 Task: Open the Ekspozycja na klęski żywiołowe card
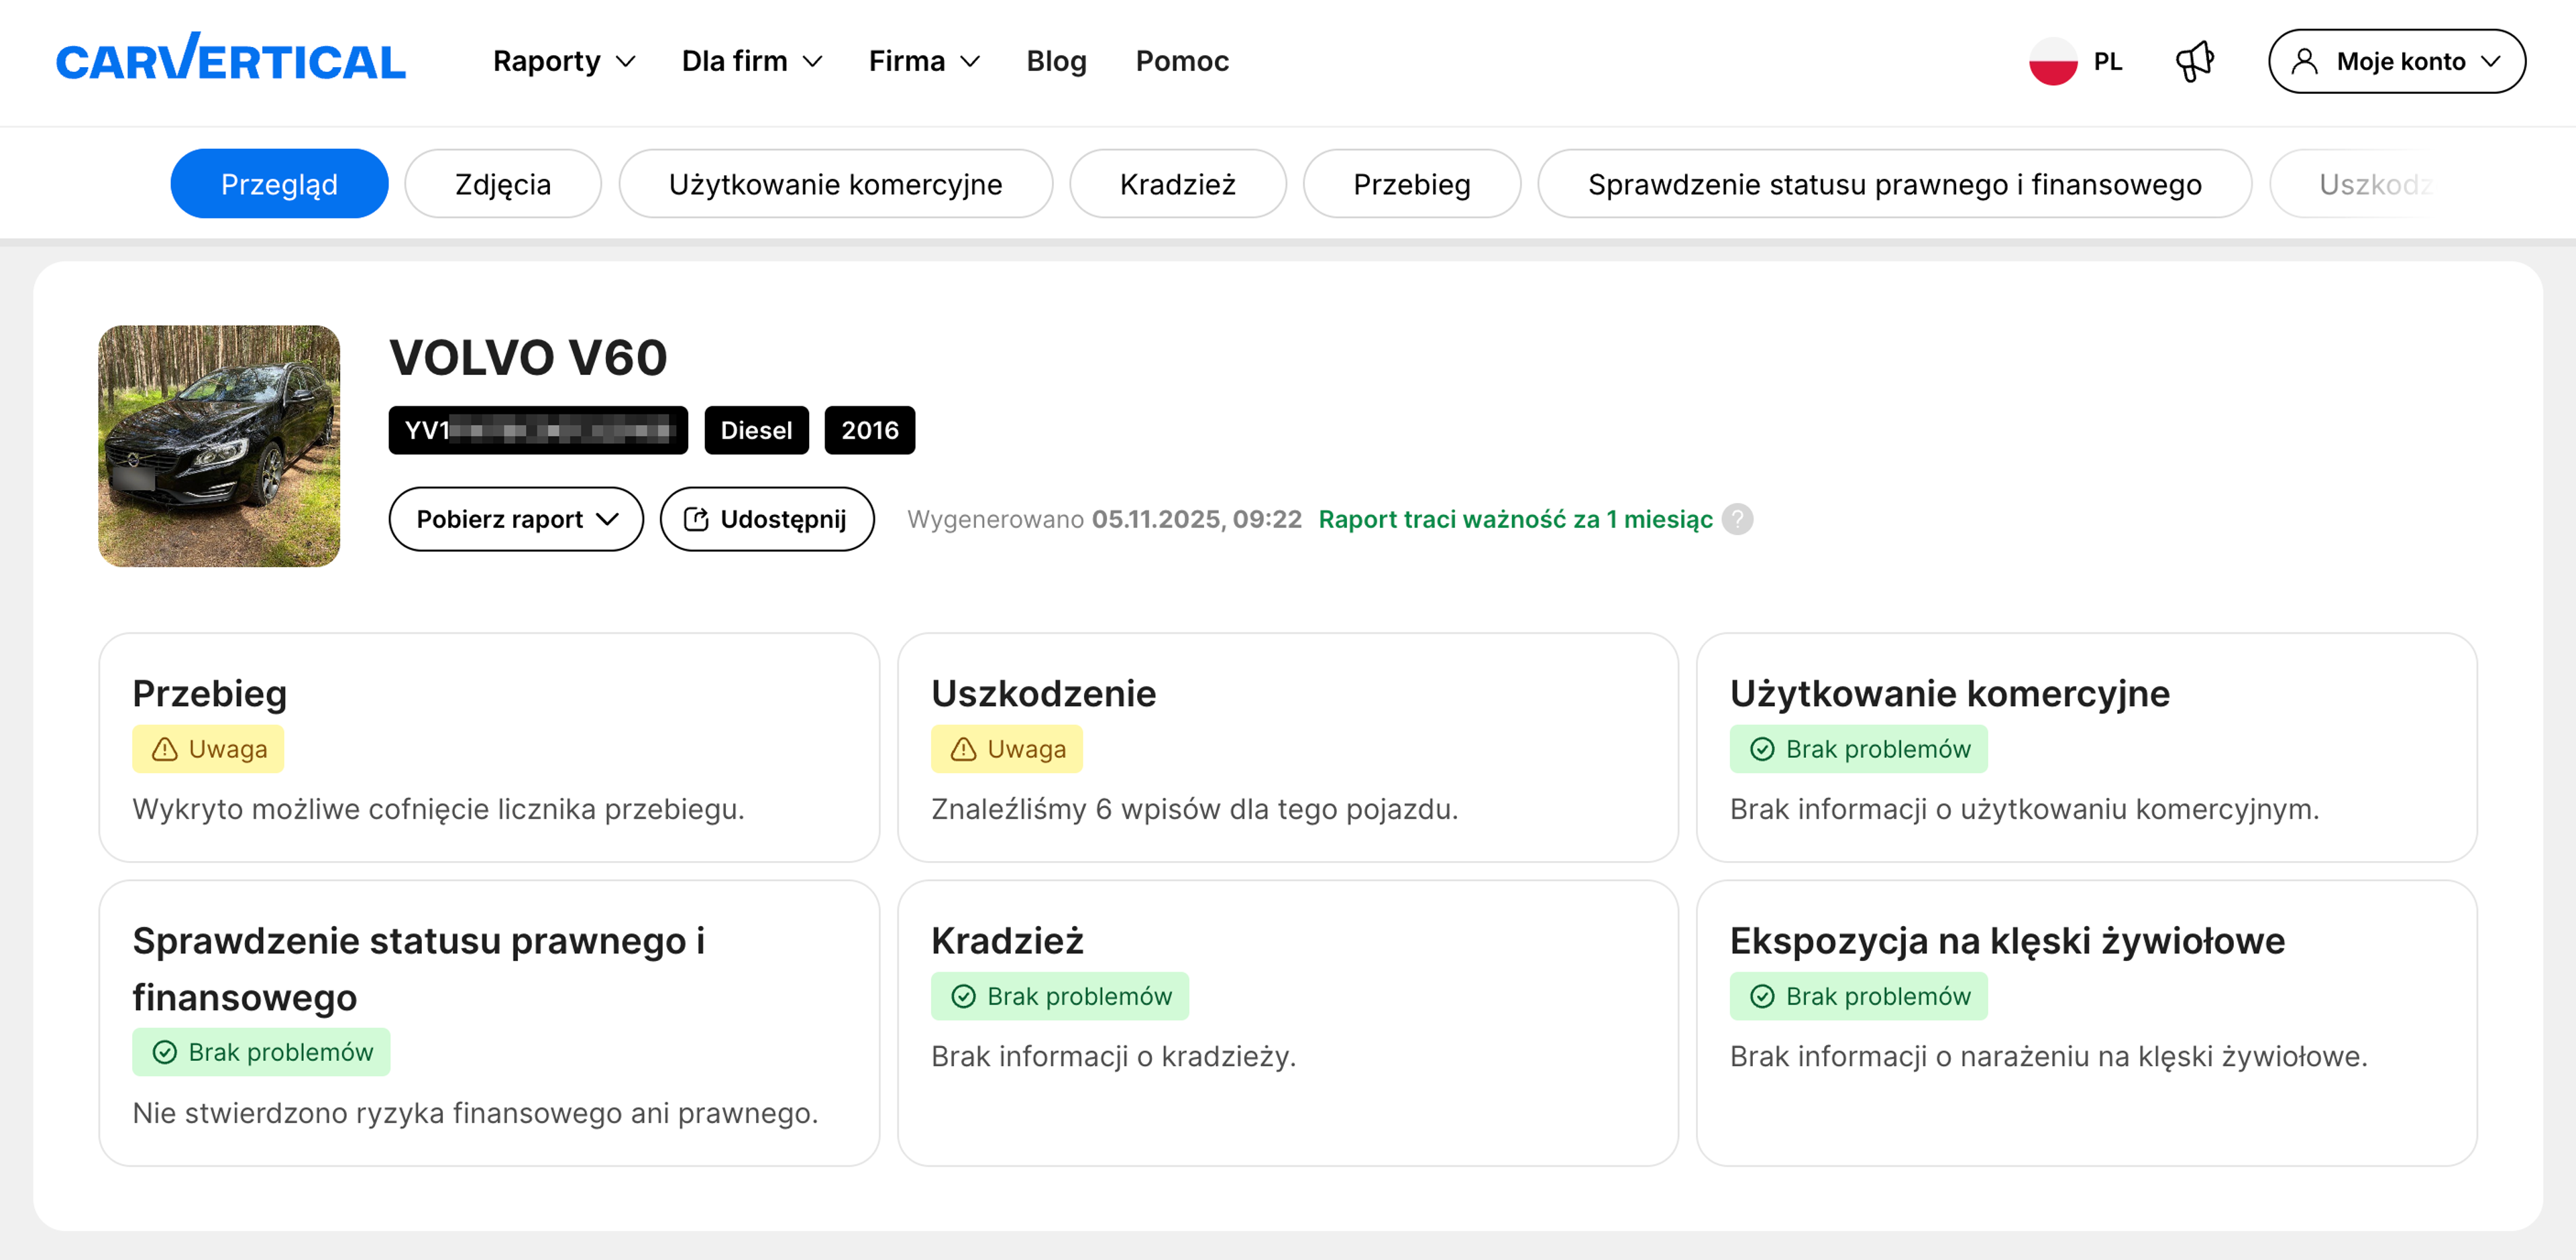coord(2087,1023)
